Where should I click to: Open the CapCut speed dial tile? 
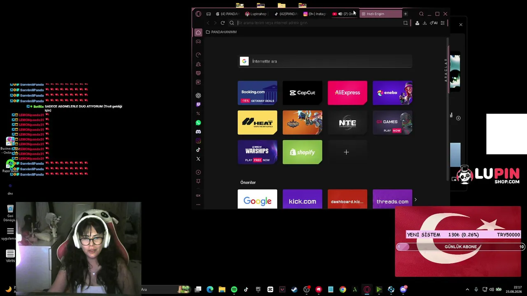(x=302, y=93)
